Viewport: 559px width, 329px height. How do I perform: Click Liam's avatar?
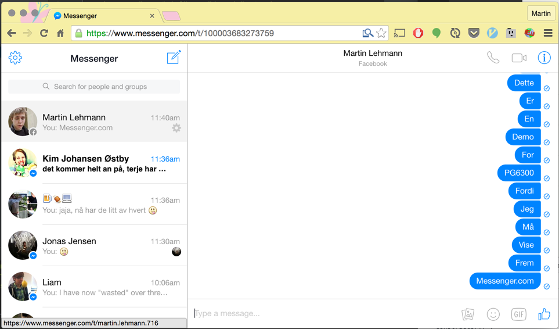tap(23, 287)
